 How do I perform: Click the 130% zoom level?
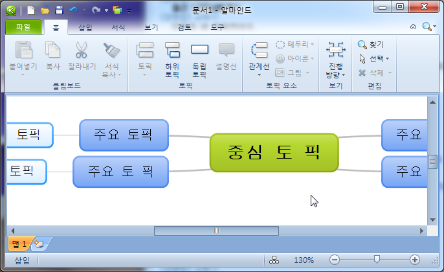pos(304,260)
